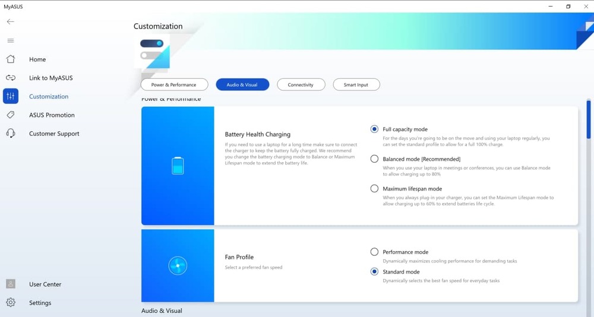Open the Power & Performance tab
The height and width of the screenshot is (317, 594).
point(174,84)
